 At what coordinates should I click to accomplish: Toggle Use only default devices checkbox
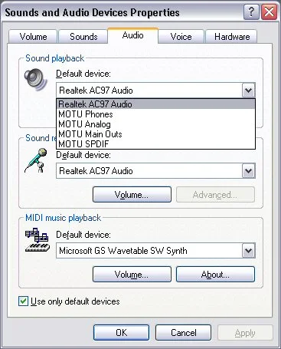23,301
